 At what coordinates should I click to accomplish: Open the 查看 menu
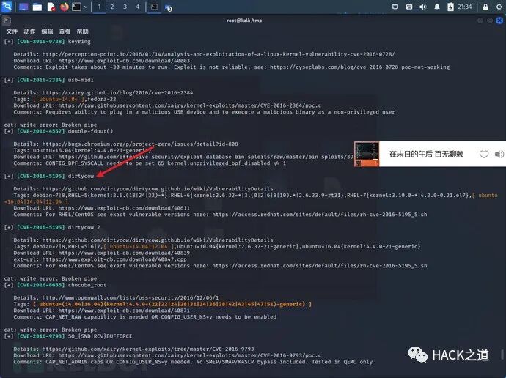pos(65,31)
